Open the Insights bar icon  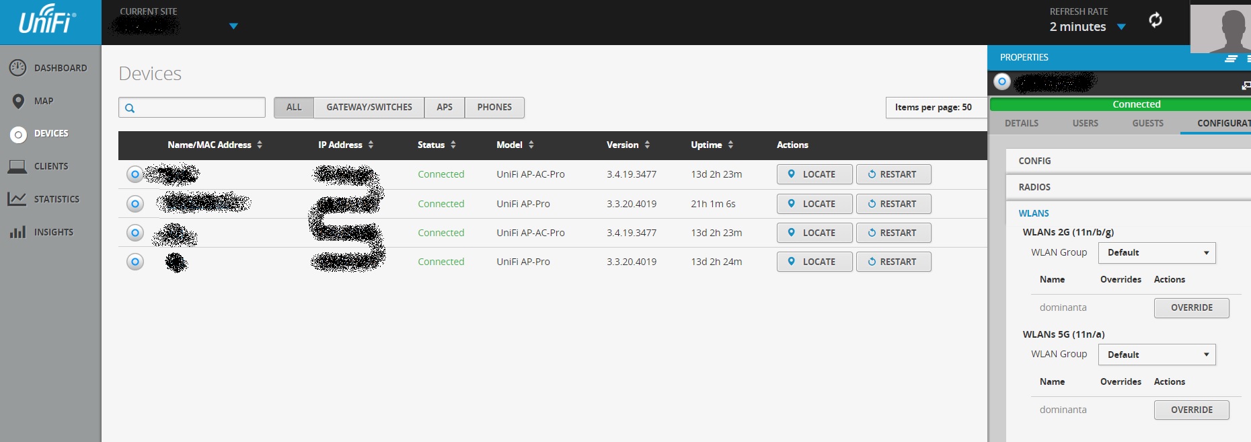tap(17, 232)
